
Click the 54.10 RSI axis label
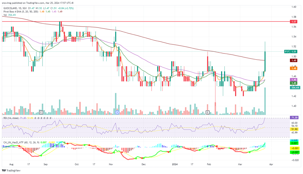(294, 126)
